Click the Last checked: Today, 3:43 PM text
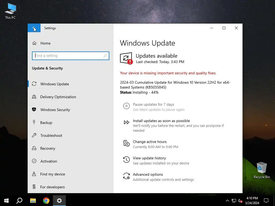The width and height of the screenshot is (275, 206). tap(160, 62)
